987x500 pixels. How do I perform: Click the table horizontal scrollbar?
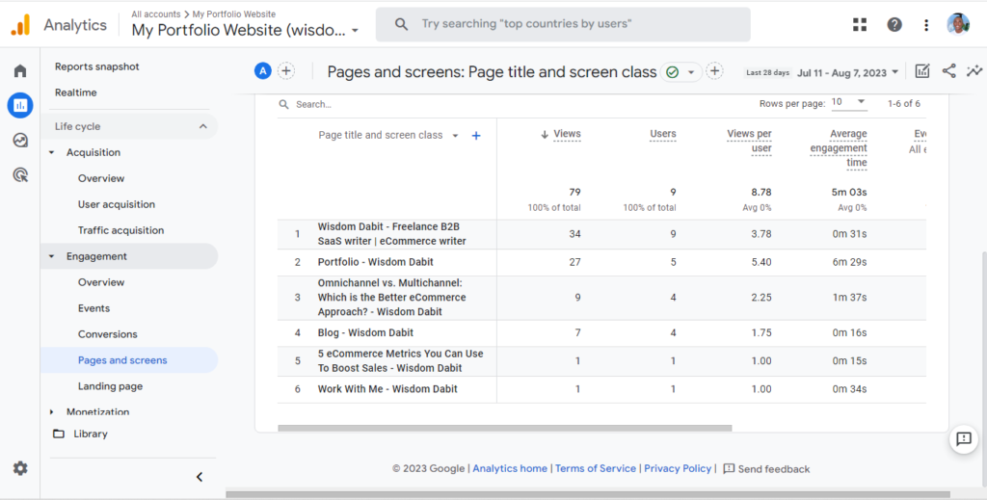click(x=505, y=429)
